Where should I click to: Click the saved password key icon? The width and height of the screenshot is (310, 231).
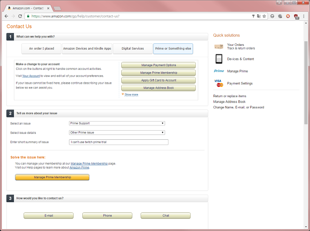point(253,16)
